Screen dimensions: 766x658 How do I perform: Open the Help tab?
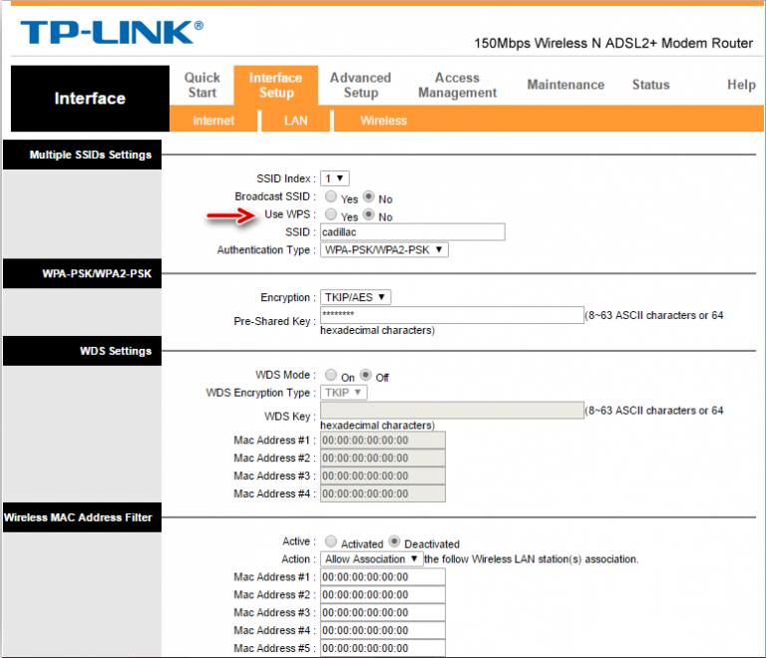(x=741, y=85)
